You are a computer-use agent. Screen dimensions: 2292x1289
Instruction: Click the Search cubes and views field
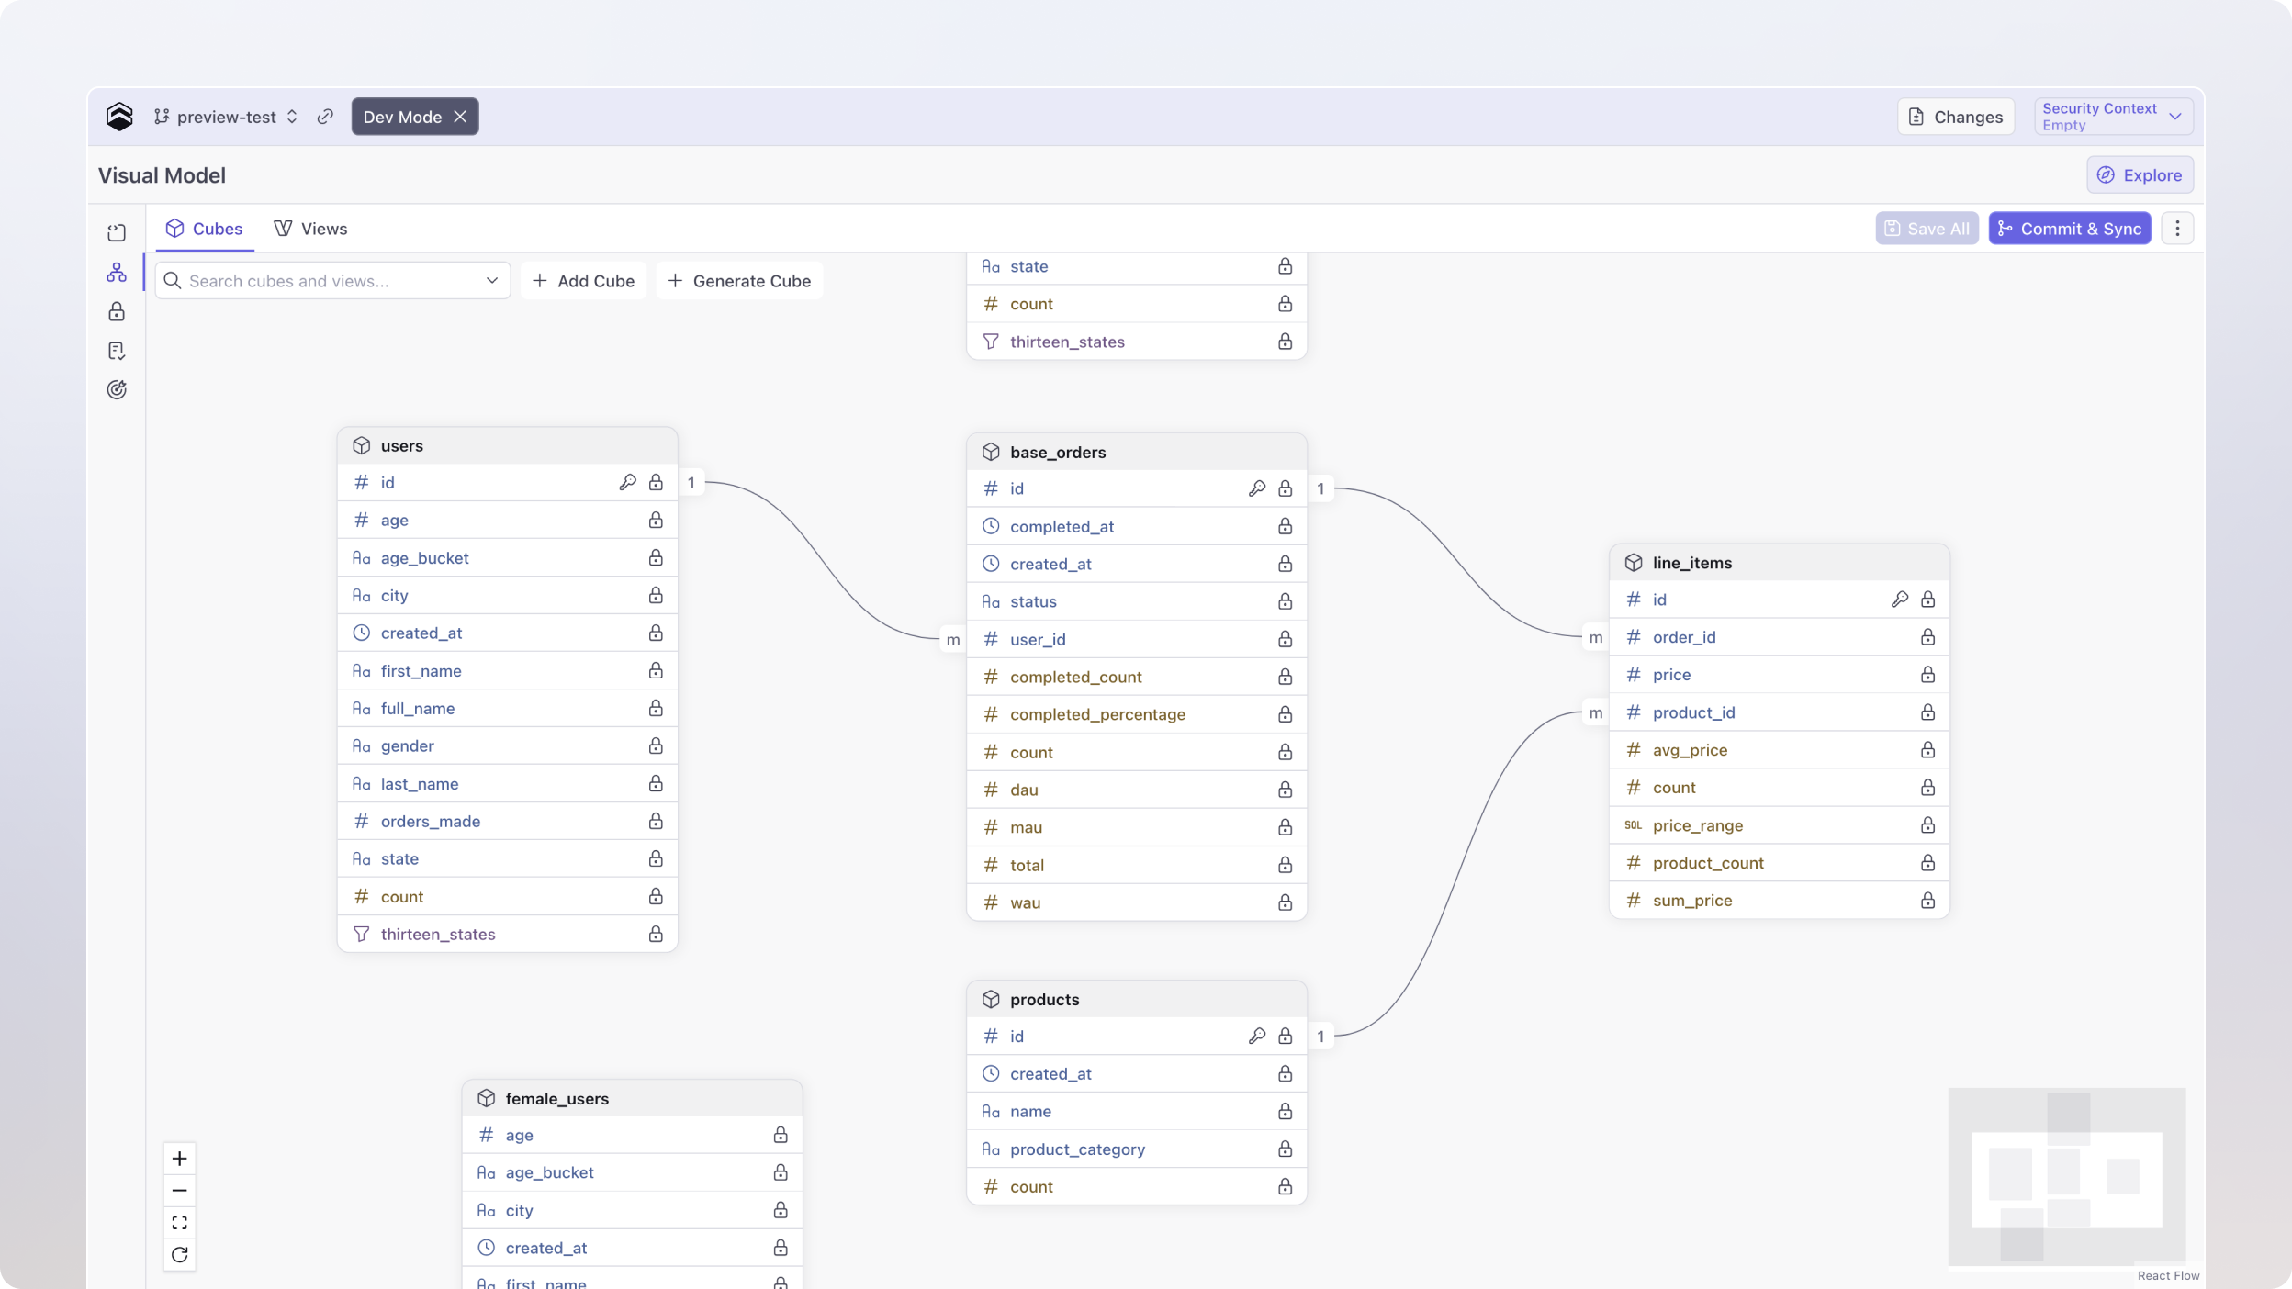[332, 281]
